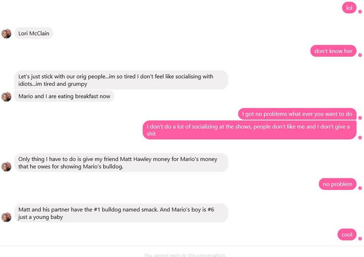Click seen icon beside 'socializing at the shows'
The height and width of the screenshot is (257, 364).
click(360, 137)
